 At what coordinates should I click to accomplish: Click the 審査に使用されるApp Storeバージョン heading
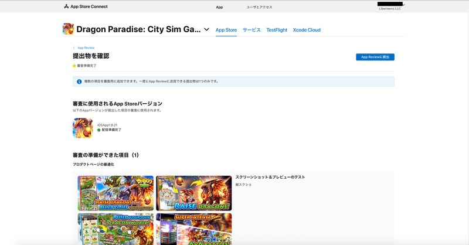pos(118,104)
